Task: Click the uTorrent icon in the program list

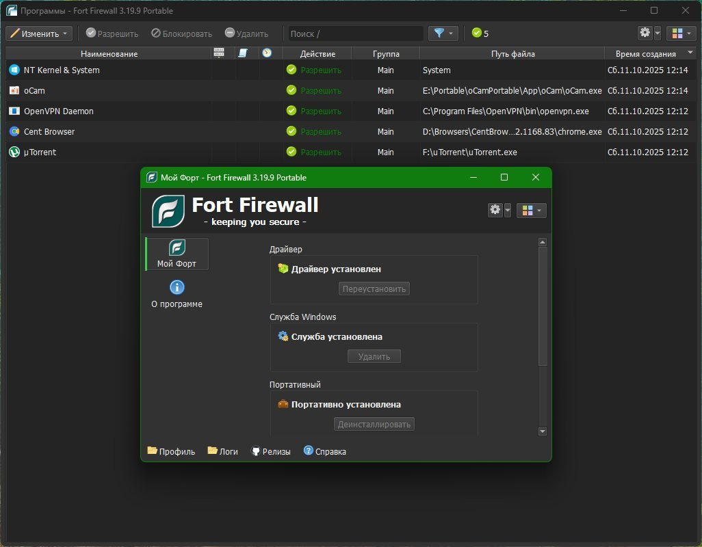Action: click(14, 152)
